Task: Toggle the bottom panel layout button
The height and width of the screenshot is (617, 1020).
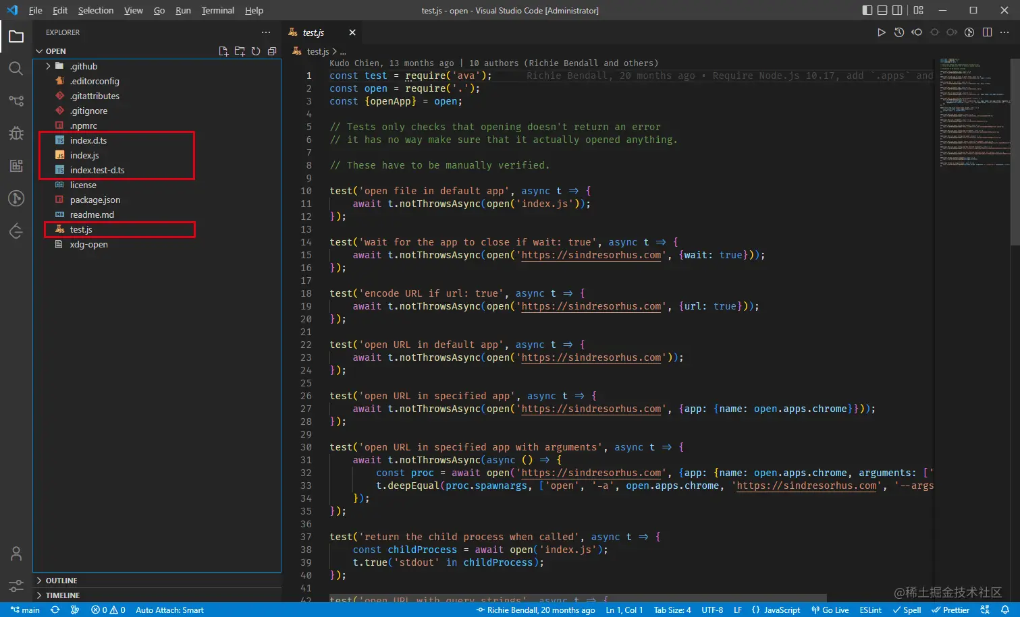Action: click(x=882, y=10)
